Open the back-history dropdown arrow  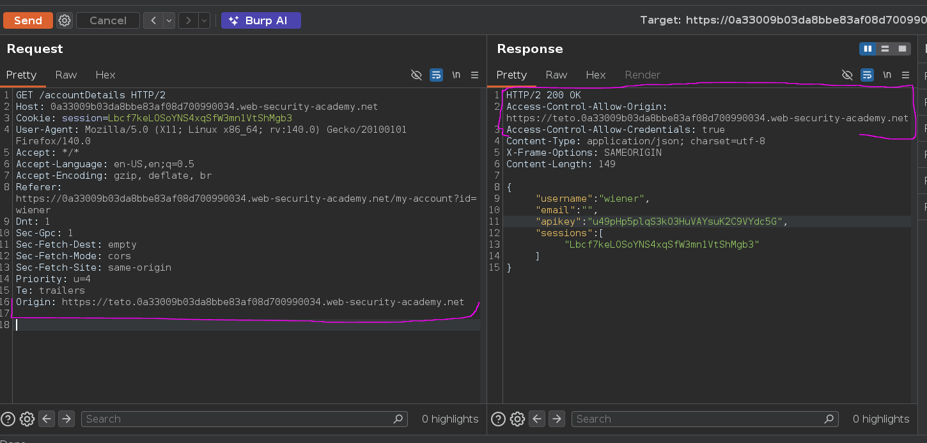click(x=169, y=20)
